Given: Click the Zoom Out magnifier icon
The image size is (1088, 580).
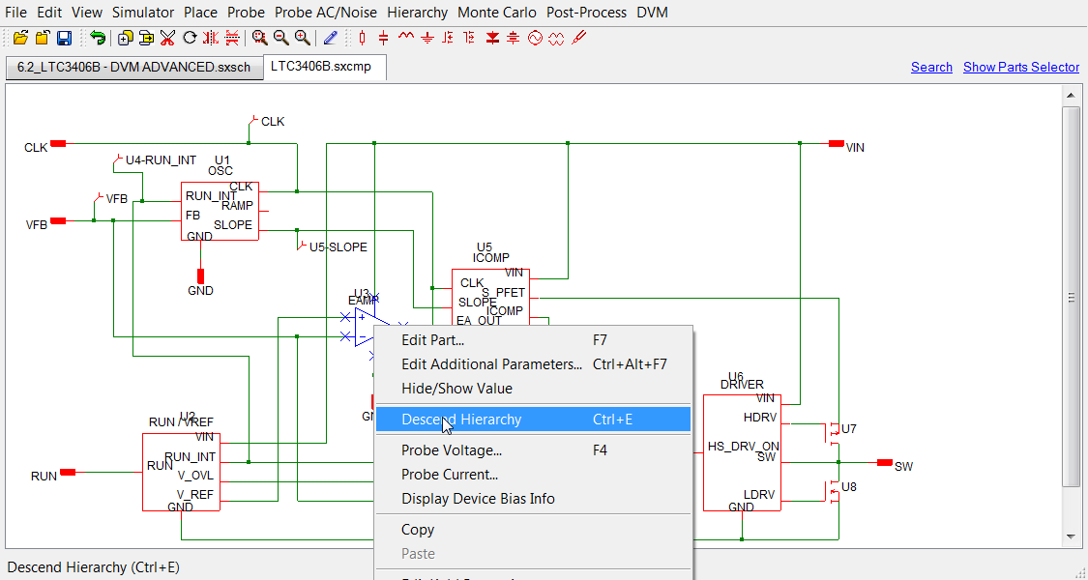Looking at the screenshot, I should pyautogui.click(x=280, y=38).
